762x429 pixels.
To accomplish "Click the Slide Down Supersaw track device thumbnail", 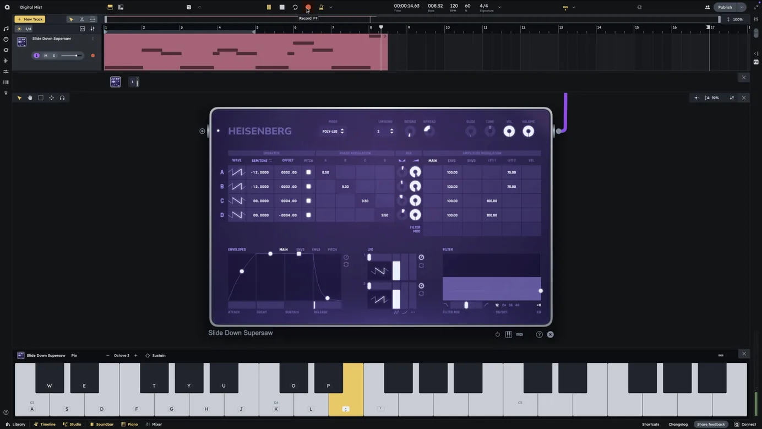I will 21,42.
